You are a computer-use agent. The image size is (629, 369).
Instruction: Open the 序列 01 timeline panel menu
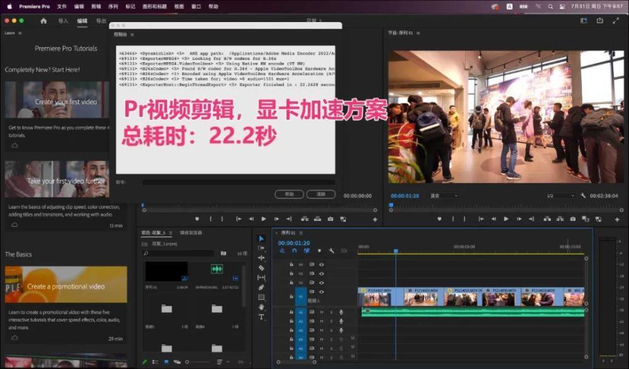(301, 233)
